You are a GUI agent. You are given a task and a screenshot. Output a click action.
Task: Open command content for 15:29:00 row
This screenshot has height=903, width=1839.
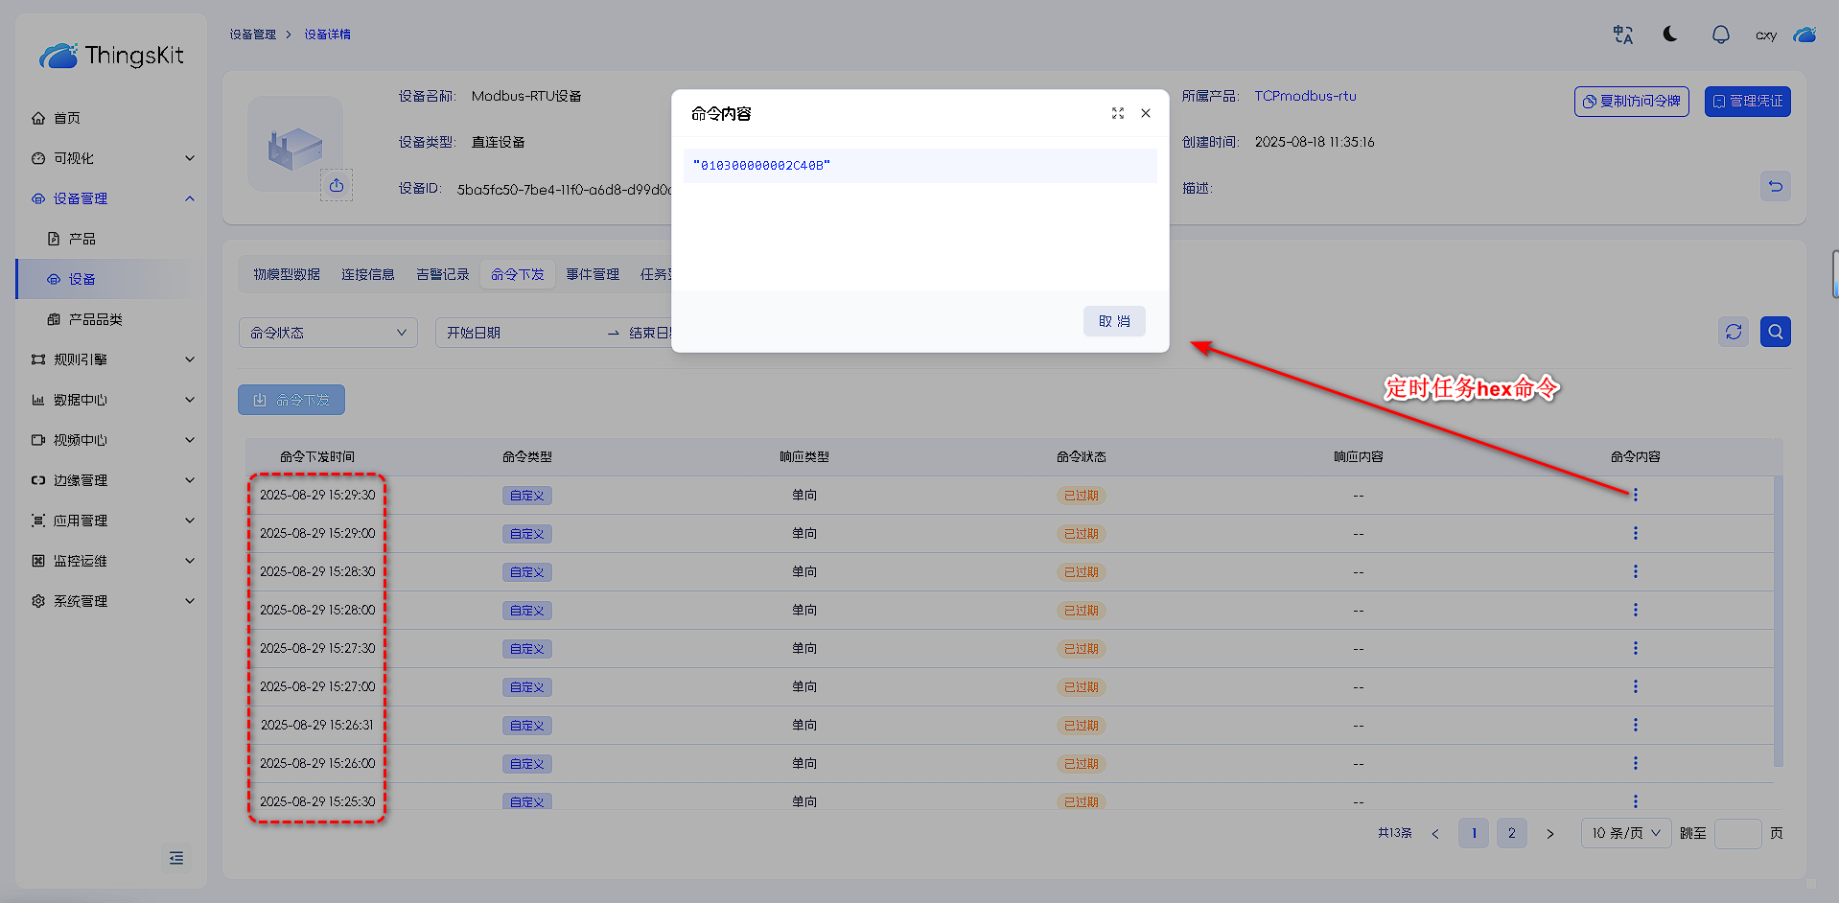[1635, 533]
